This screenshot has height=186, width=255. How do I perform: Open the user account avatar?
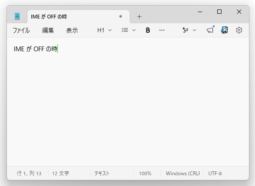pyautogui.click(x=225, y=30)
